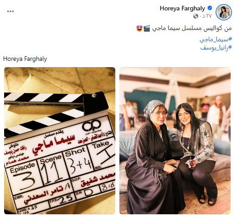
Task: Open Horeya Farghaly's round profile picture
Action: click(224, 12)
